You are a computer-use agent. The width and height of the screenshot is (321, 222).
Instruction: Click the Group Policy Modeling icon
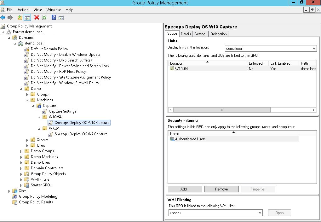click(15, 196)
